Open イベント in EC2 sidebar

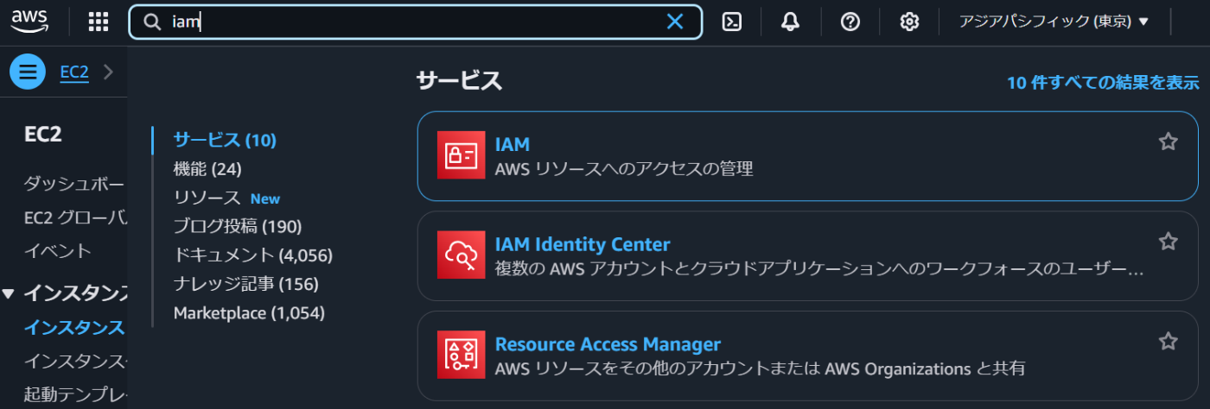(58, 251)
